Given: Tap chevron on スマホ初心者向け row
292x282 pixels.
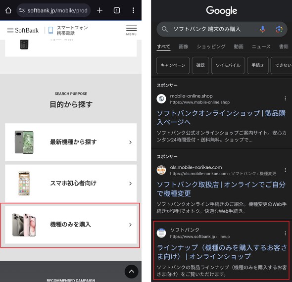Looking at the screenshot, I should click(130, 184).
